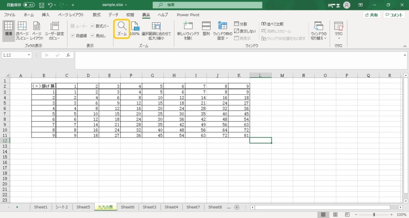Expand the Name Box dropdown arrow
Viewport: 409px width, 218px height.
[x=29, y=55]
